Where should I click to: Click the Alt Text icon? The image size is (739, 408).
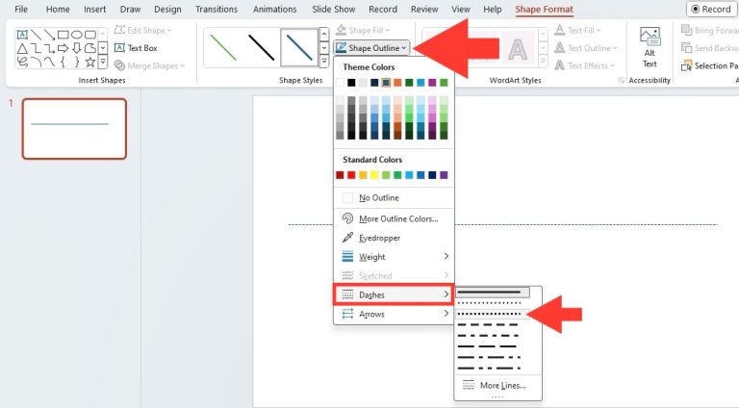[x=650, y=46]
